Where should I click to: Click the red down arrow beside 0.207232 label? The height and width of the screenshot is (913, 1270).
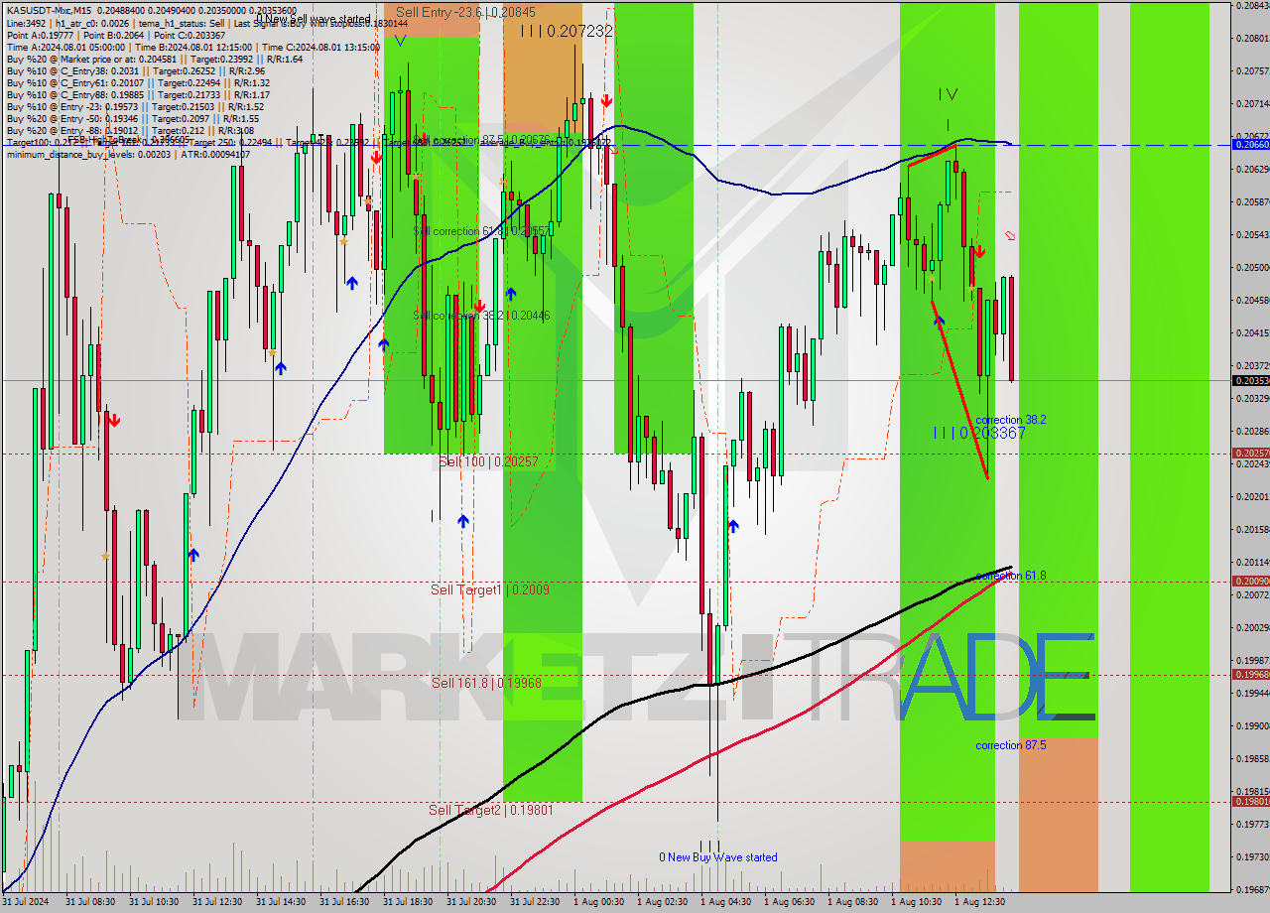click(x=605, y=101)
